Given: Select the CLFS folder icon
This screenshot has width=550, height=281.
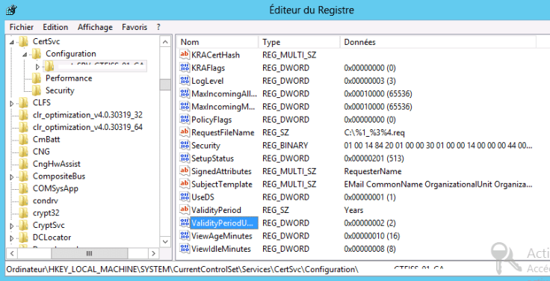Looking at the screenshot, I should pyautogui.click(x=23, y=102).
